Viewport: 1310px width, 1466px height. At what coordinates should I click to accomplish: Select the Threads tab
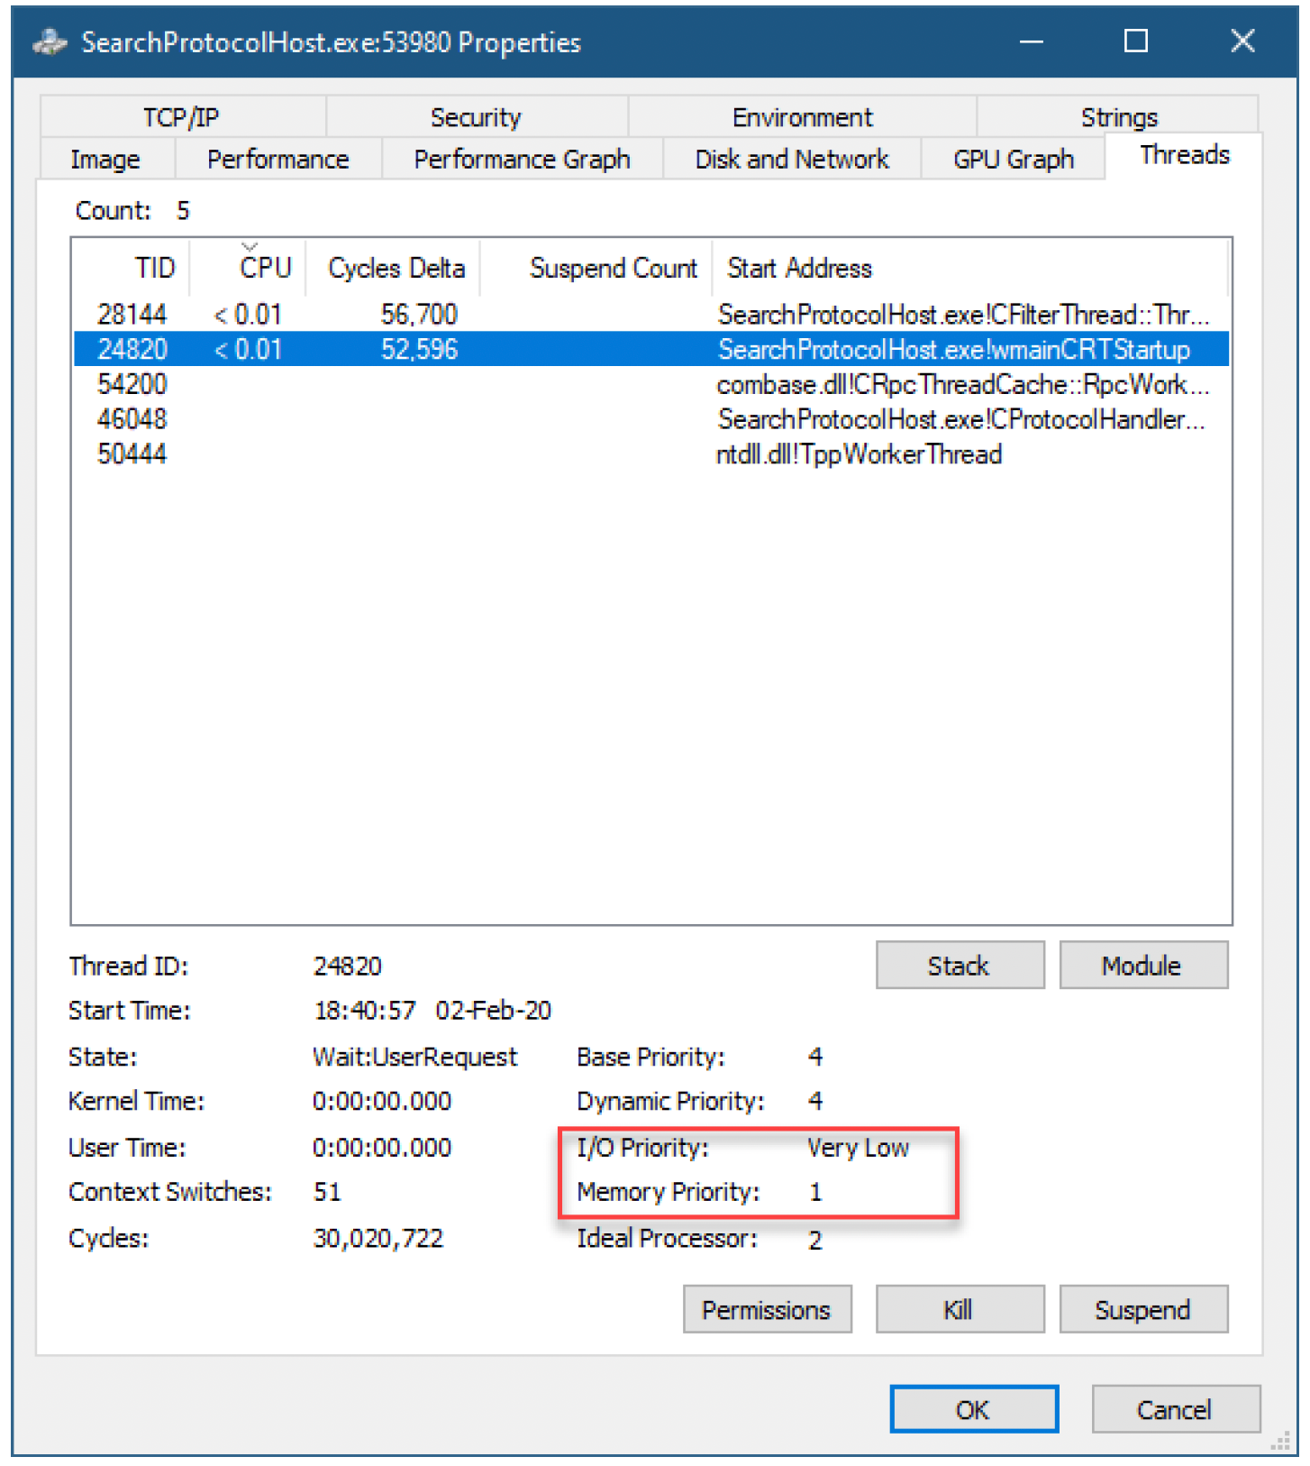[1184, 155]
